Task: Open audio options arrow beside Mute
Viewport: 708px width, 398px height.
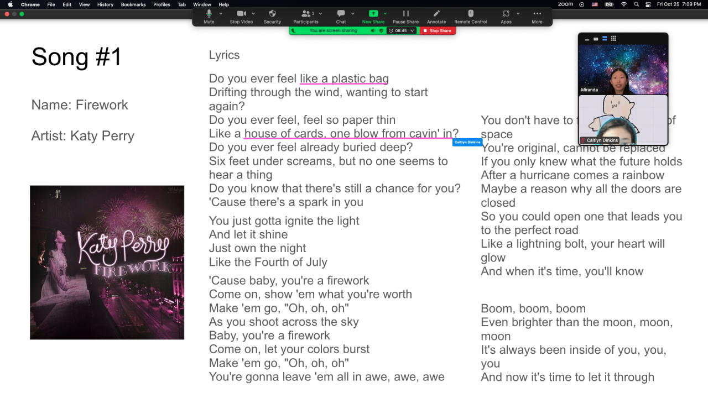Action: (x=221, y=13)
